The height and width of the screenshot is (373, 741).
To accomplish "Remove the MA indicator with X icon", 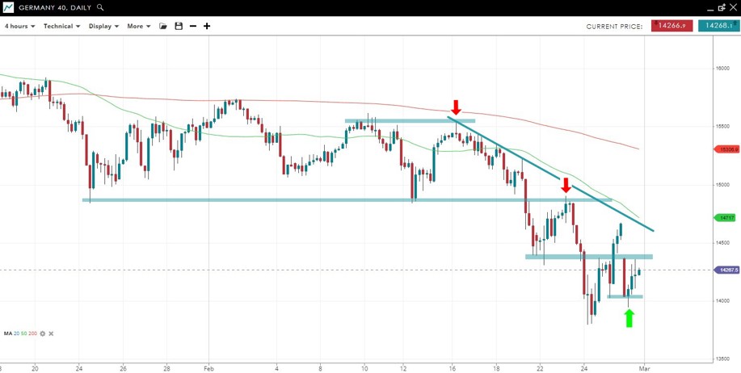I will (53, 333).
